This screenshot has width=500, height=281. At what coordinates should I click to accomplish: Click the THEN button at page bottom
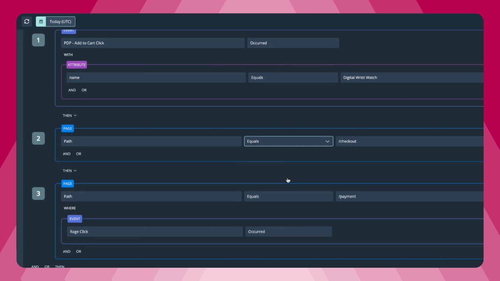click(x=59, y=266)
